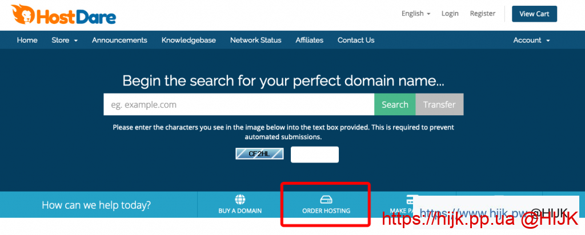The height and width of the screenshot is (235, 585).
Task: Click the Register link
Action: 483,14
